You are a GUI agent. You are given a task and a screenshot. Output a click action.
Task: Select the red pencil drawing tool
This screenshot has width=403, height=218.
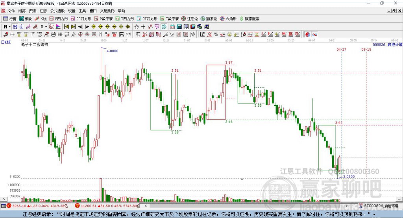coord(6,35)
